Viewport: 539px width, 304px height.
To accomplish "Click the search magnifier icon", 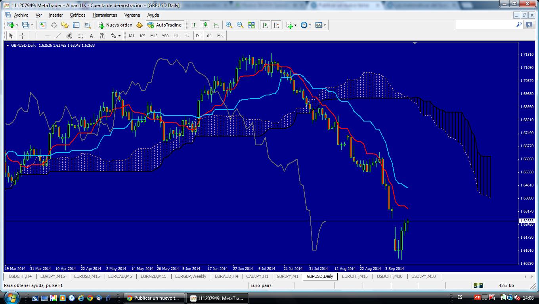I will click(519, 25).
